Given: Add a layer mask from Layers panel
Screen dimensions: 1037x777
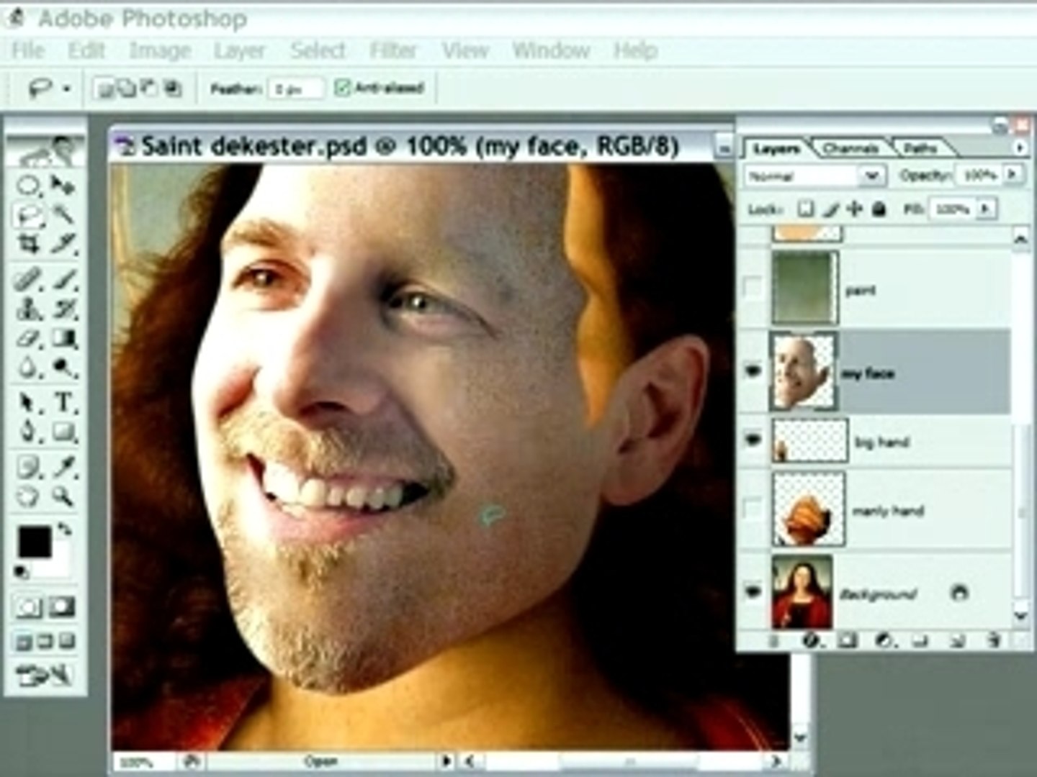Looking at the screenshot, I should coord(848,640).
